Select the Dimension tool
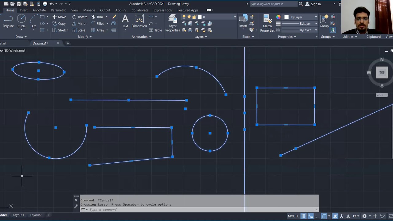Screen dimensions: 393x221 (139, 21)
